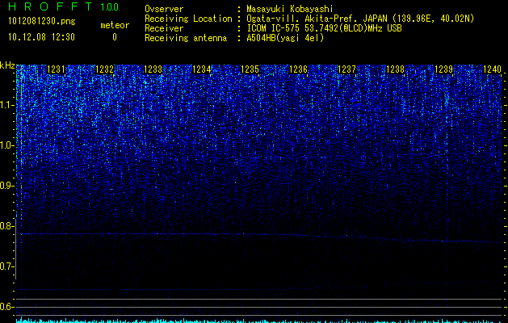508x323 pixels.
Task: Click the 0.7 frequency axis label
Action: (x=7, y=266)
